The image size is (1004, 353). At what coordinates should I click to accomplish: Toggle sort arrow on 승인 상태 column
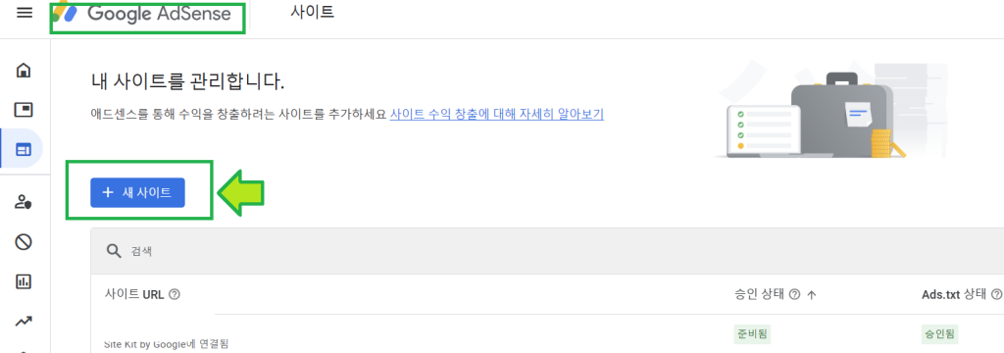click(x=812, y=295)
